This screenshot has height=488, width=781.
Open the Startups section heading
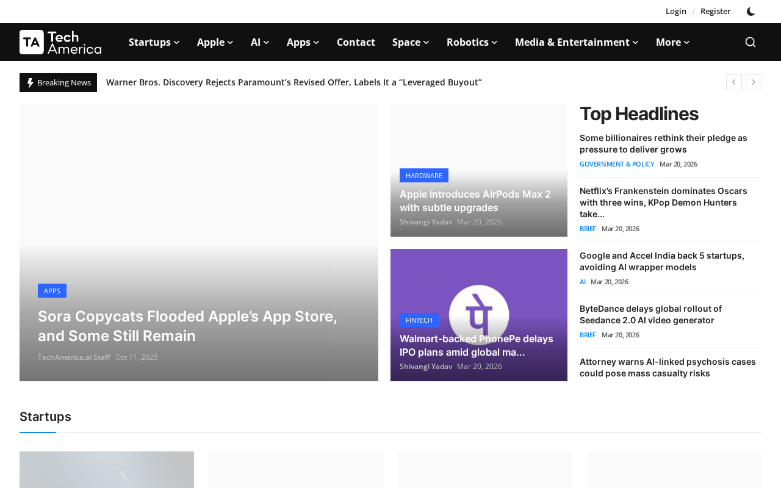pos(45,417)
